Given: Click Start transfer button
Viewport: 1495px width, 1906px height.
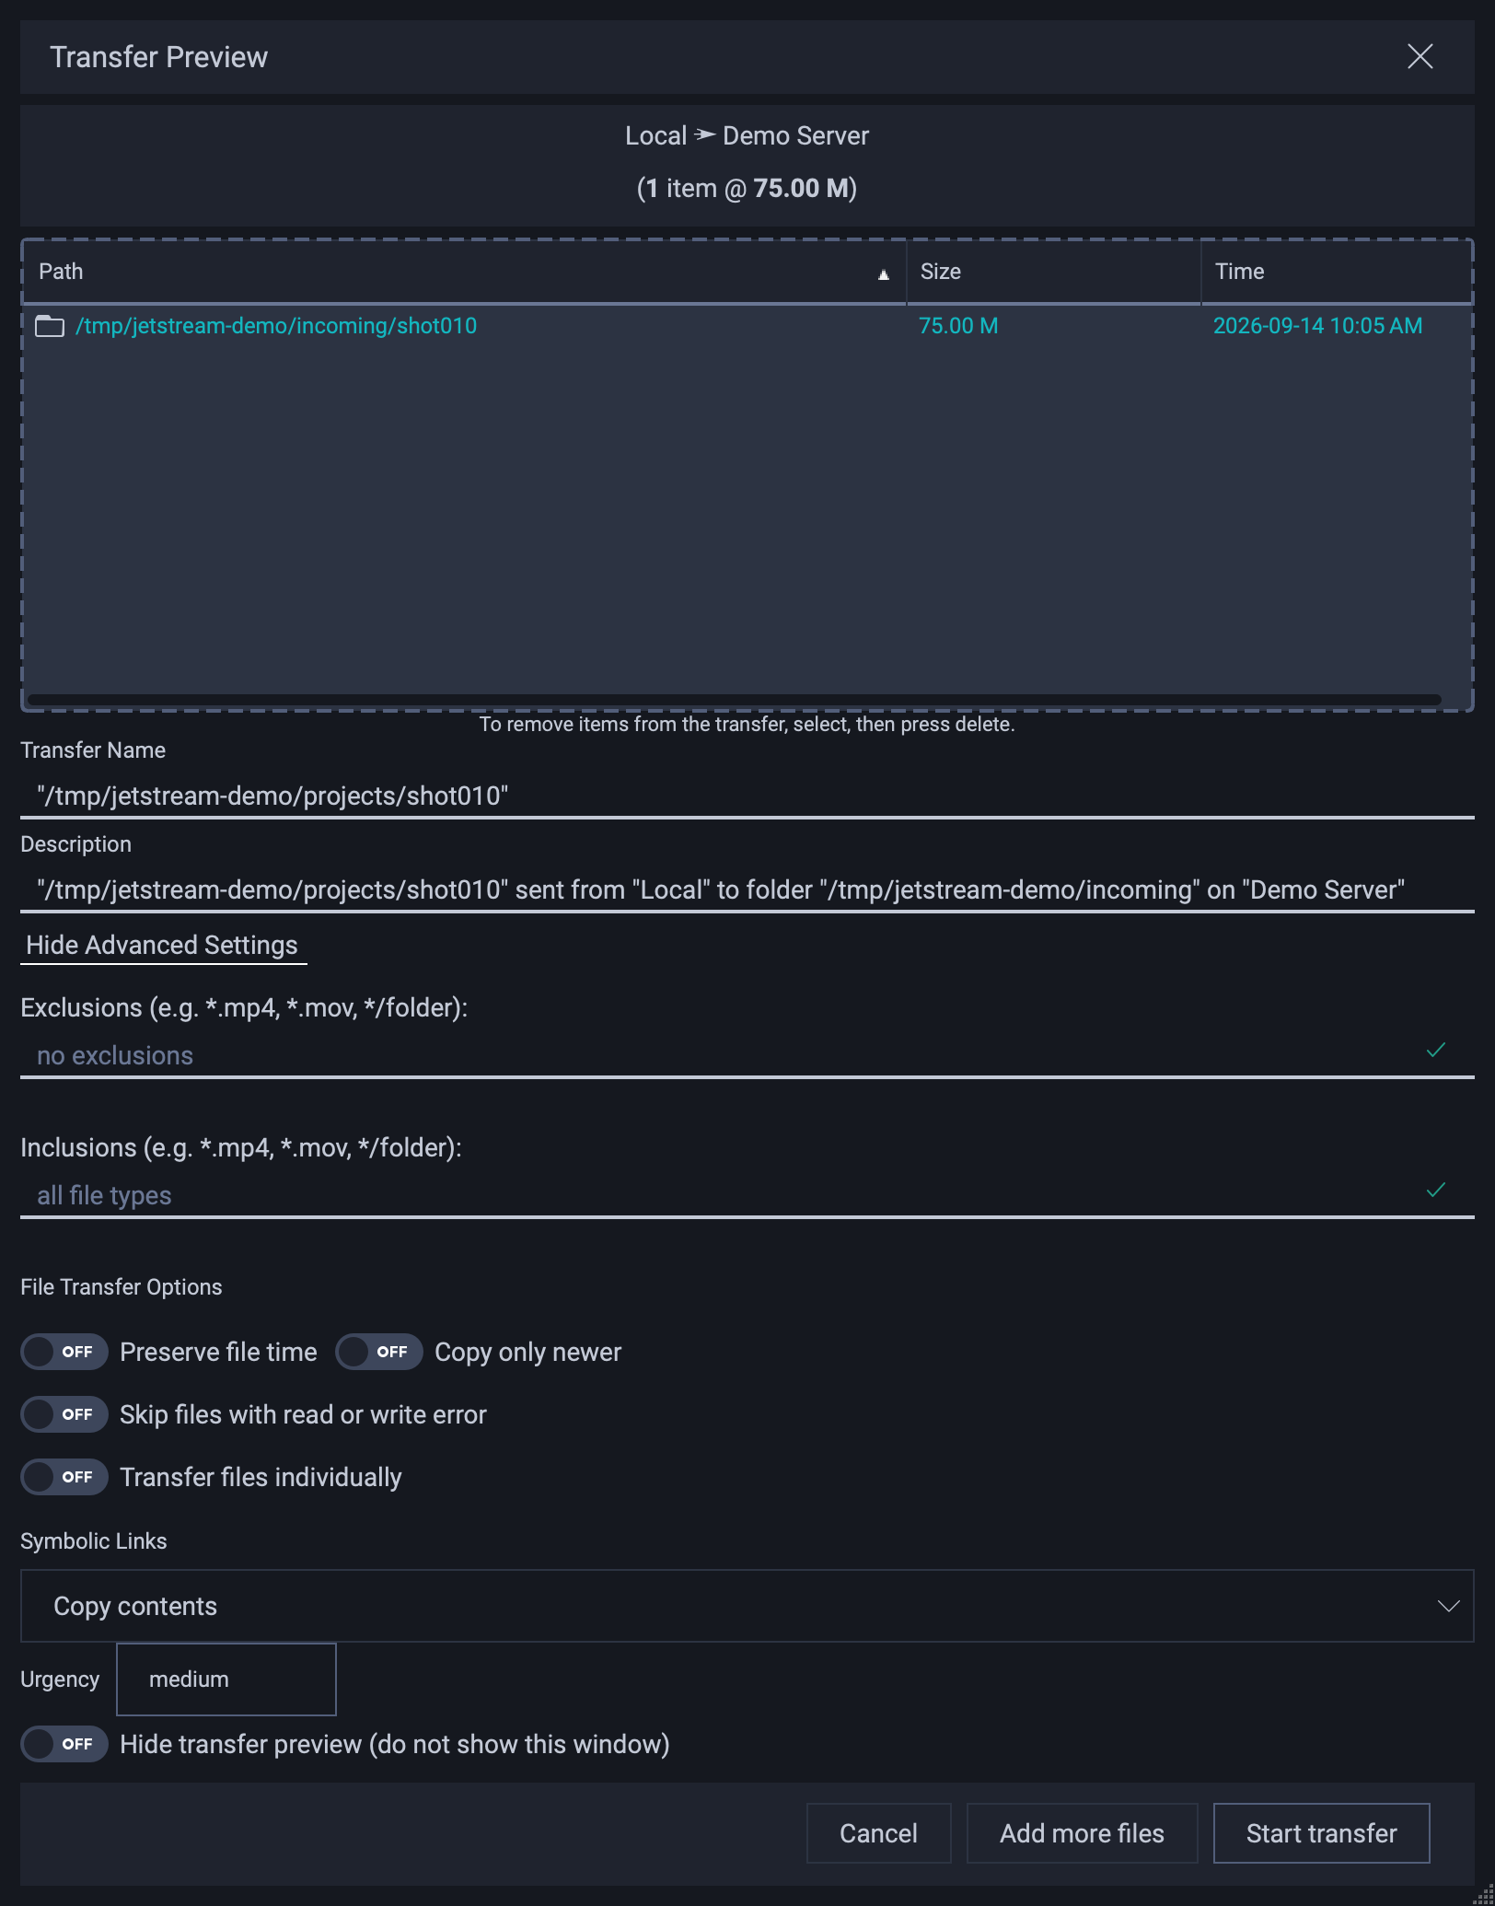Looking at the screenshot, I should click(x=1321, y=1833).
